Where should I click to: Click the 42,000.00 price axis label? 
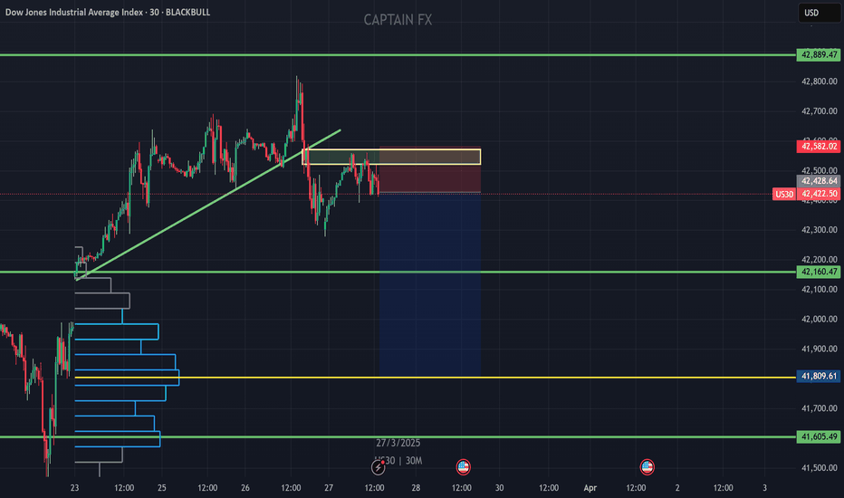click(x=819, y=320)
